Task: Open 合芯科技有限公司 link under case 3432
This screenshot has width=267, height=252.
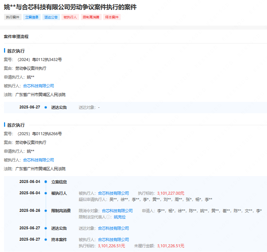Action: pyautogui.click(x=38, y=86)
